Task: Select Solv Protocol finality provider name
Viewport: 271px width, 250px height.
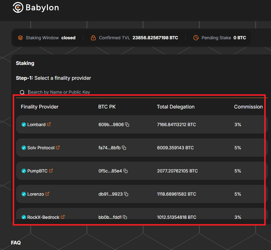Action: (41, 148)
